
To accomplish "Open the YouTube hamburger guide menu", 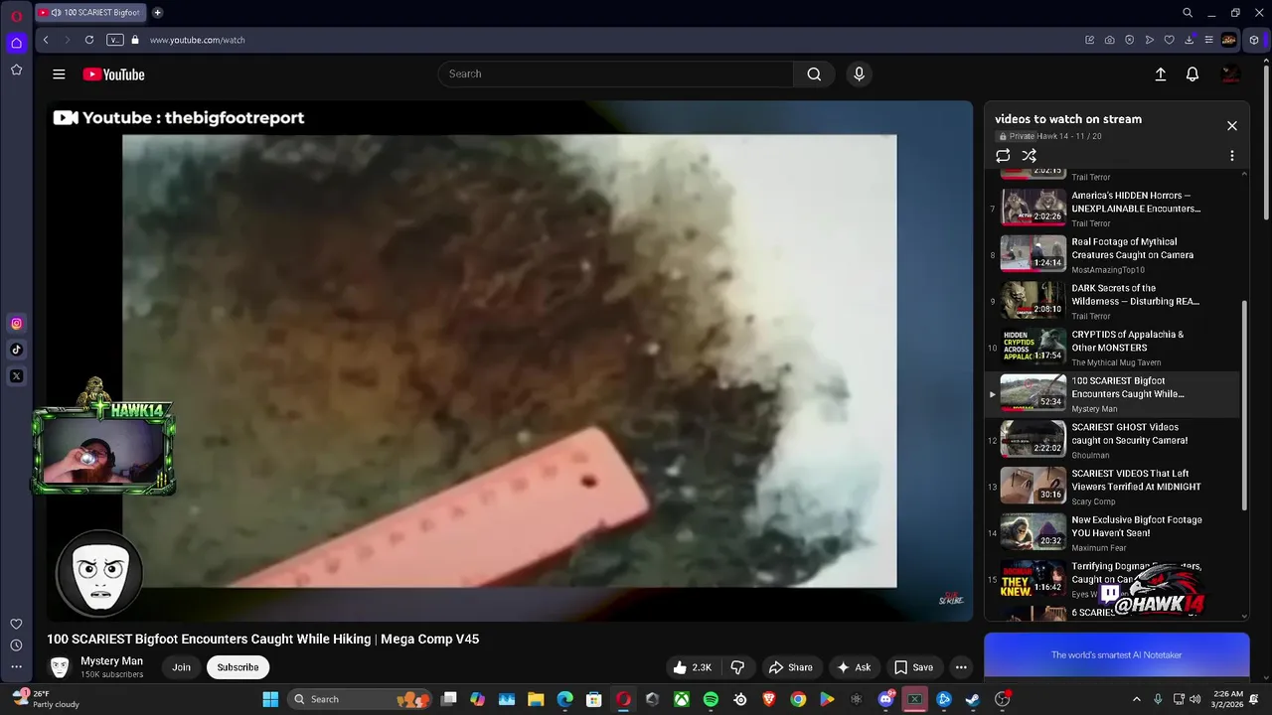I will pyautogui.click(x=59, y=74).
